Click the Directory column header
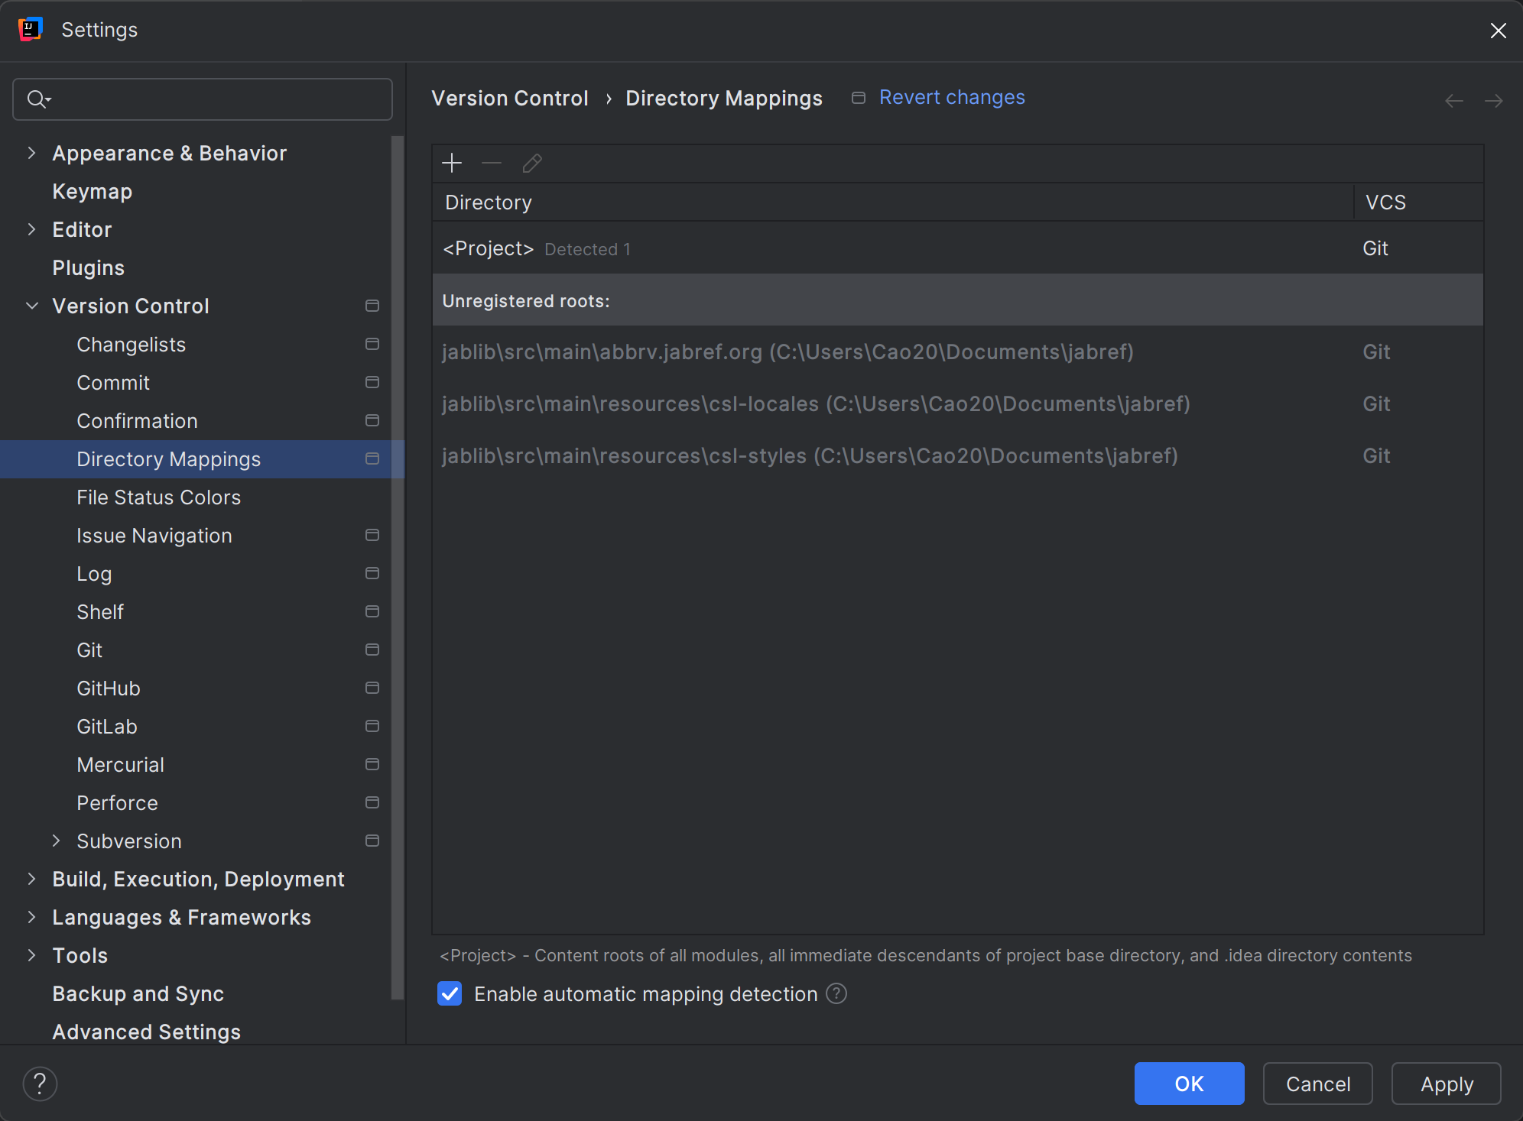 point(893,202)
